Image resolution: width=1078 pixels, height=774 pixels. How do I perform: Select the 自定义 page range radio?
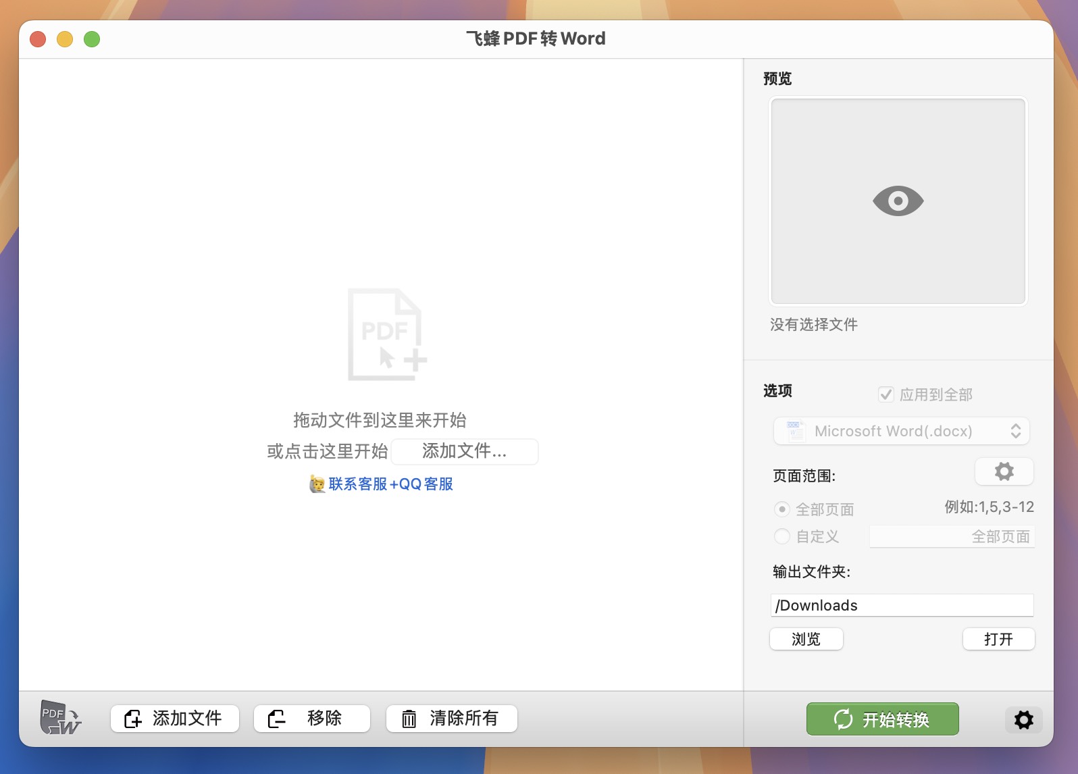tap(781, 536)
